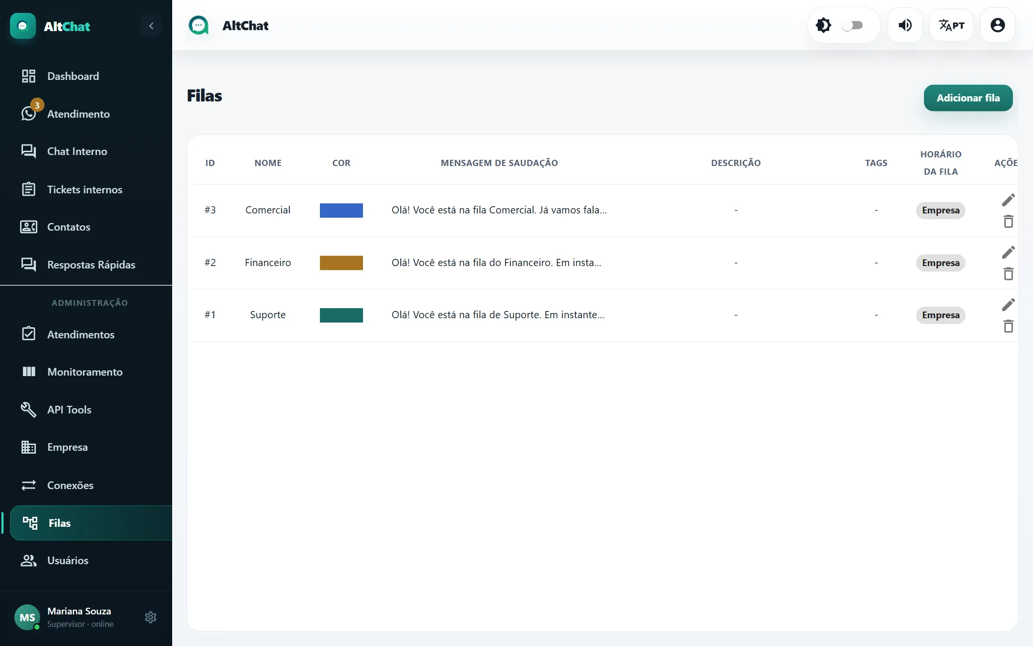Image resolution: width=1033 pixels, height=646 pixels.
Task: Click the brightness theme icon
Action: [x=824, y=25]
